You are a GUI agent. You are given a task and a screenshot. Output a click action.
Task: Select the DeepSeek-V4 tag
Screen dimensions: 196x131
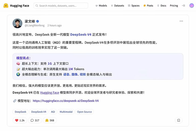pyautogui.click(x=39, y=112)
